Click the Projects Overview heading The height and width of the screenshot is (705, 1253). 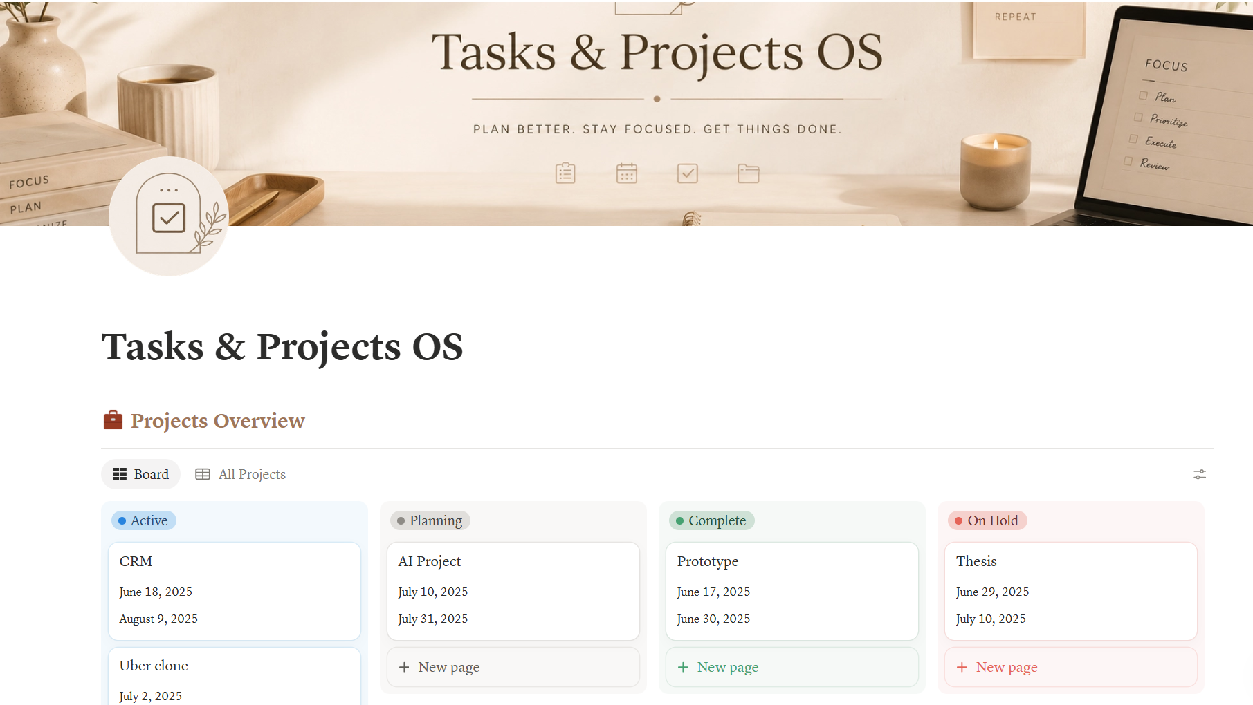pyautogui.click(x=218, y=420)
